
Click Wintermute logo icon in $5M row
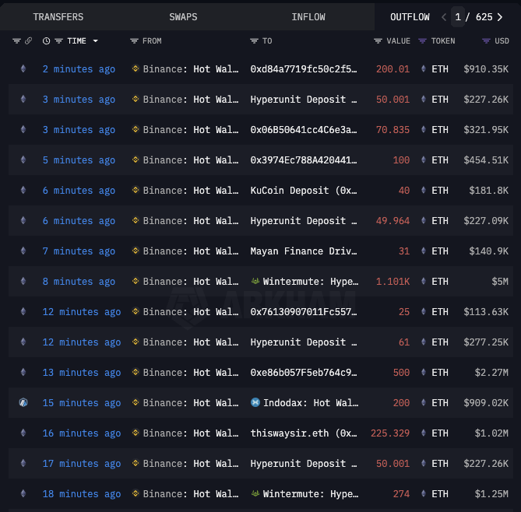point(255,281)
